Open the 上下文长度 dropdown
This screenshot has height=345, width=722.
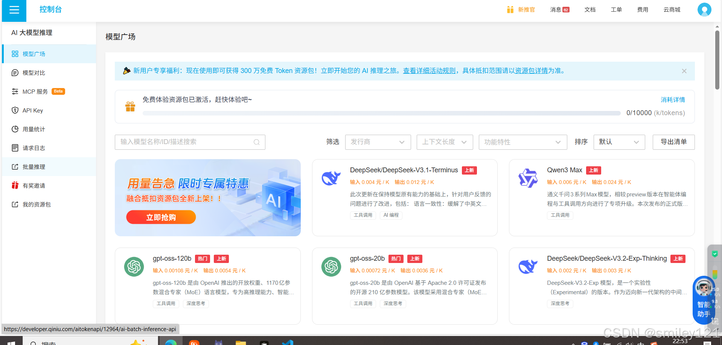445,142
